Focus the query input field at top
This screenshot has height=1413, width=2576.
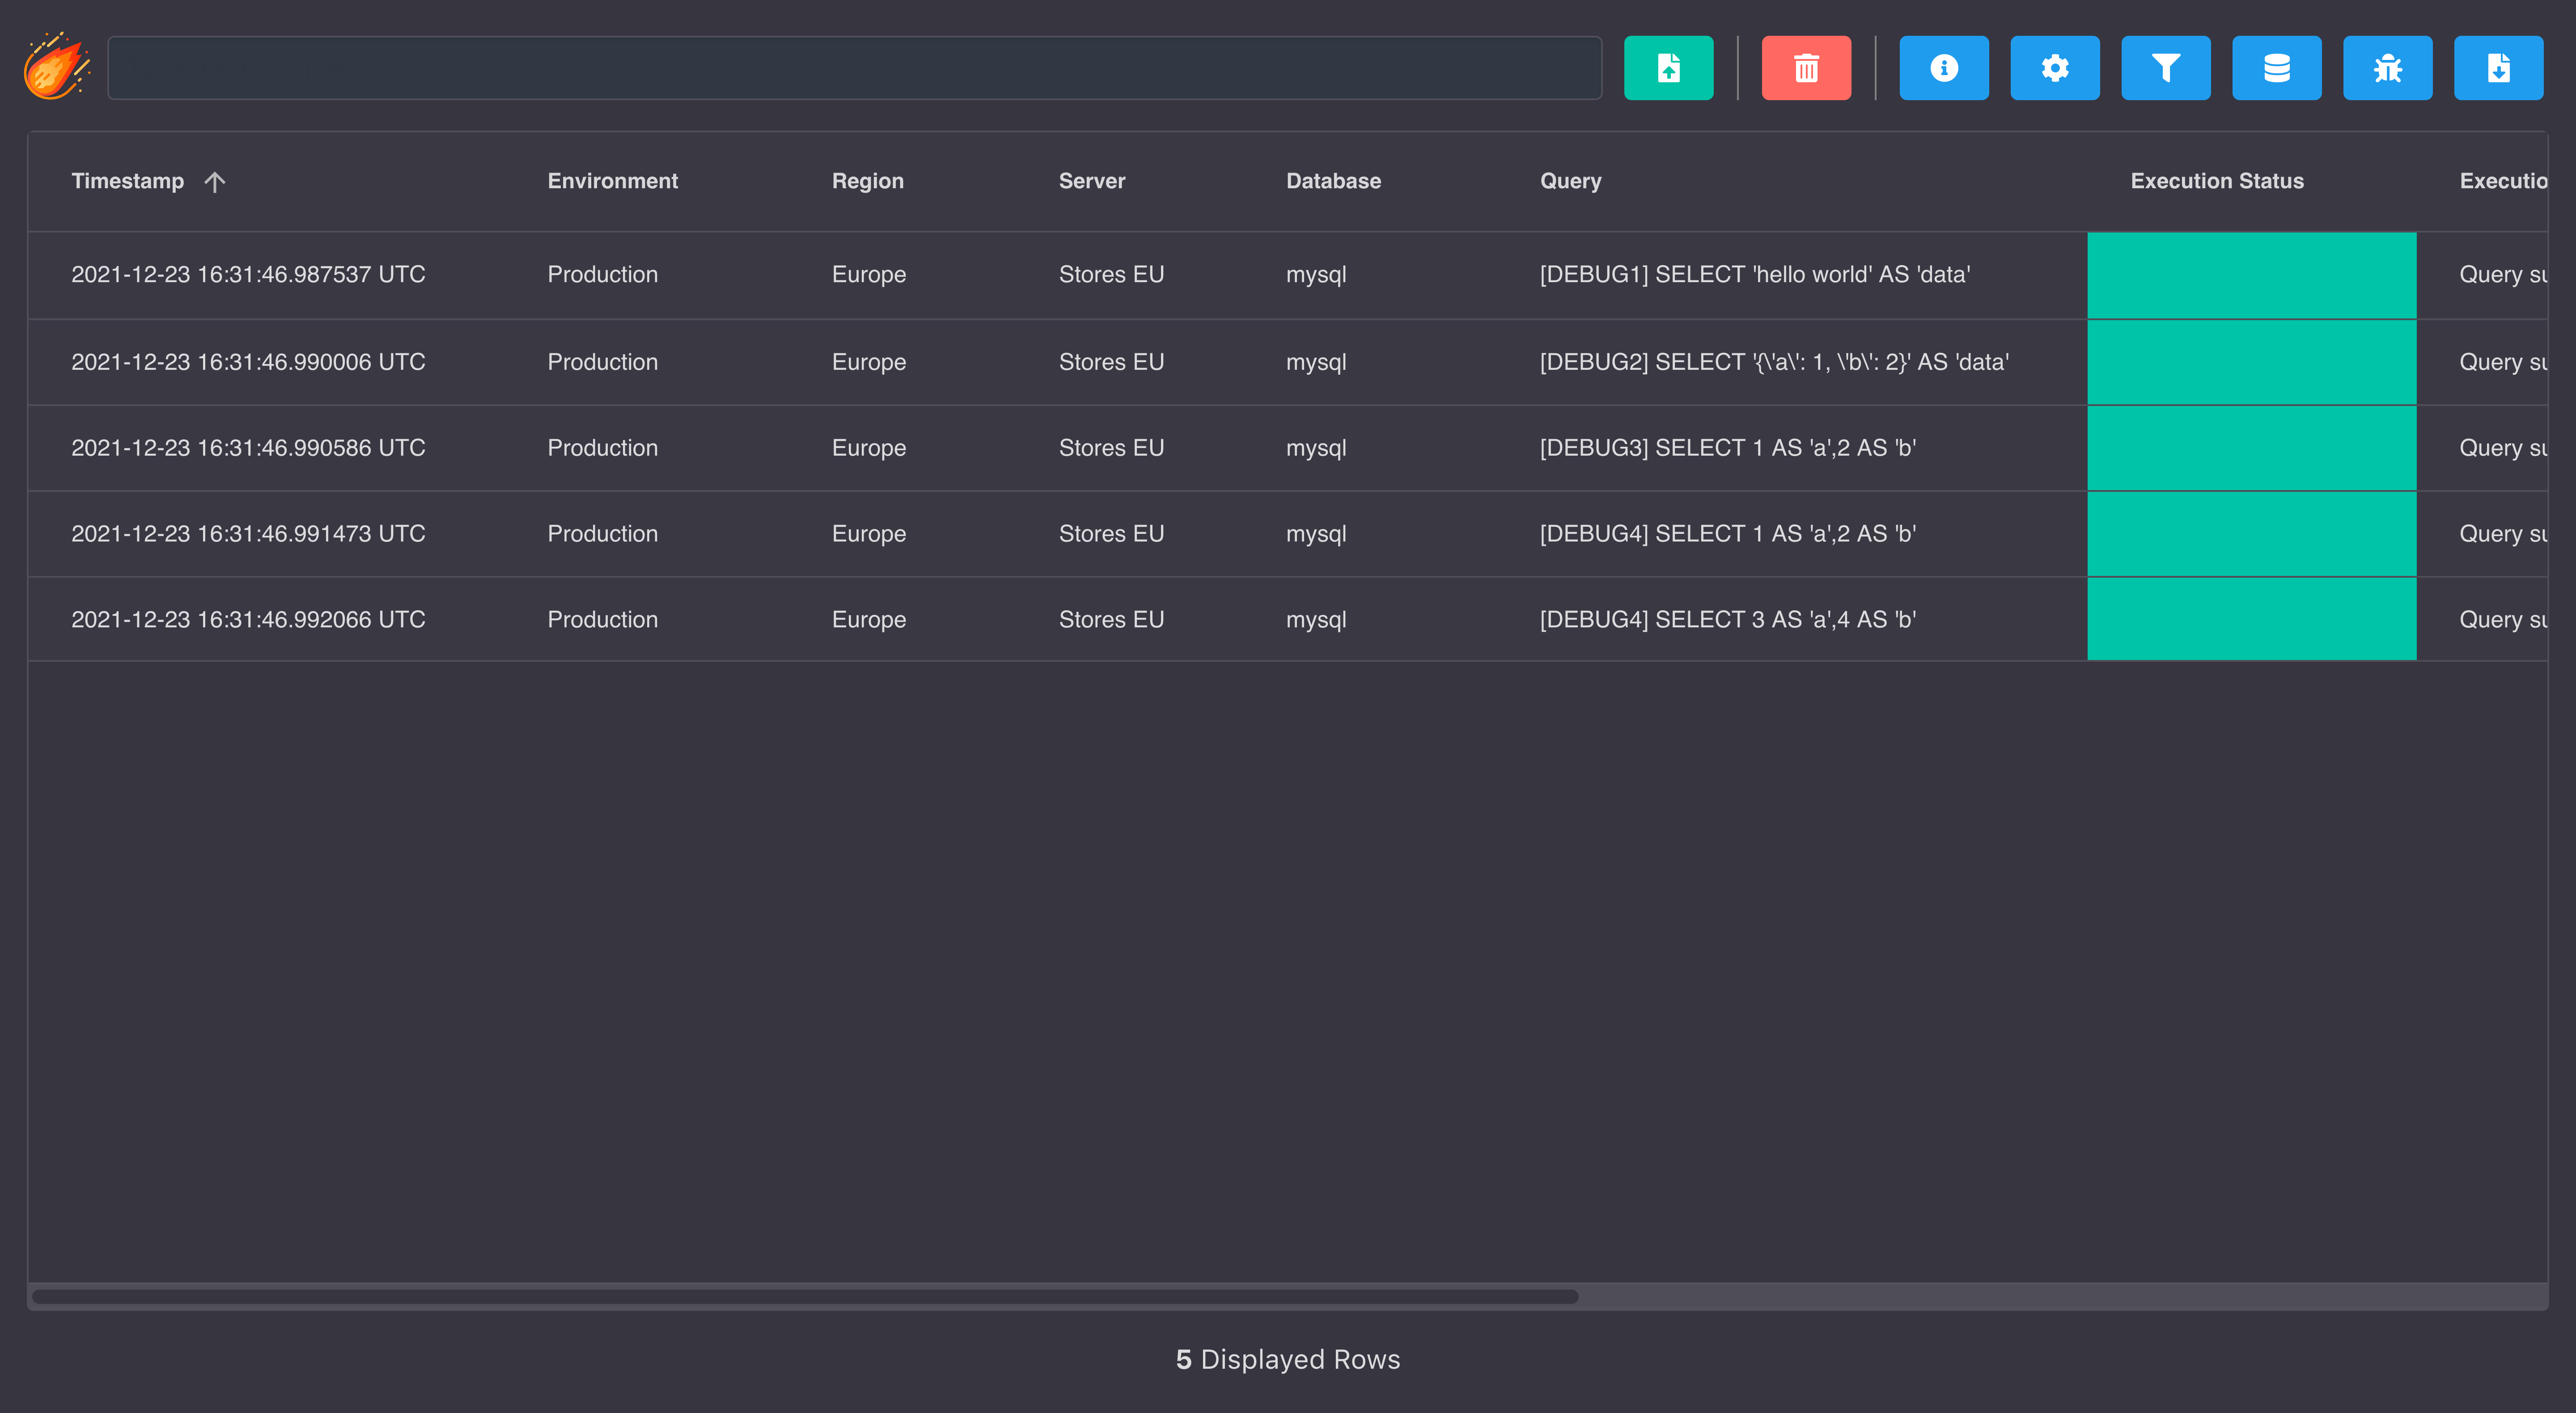pyautogui.click(x=855, y=68)
